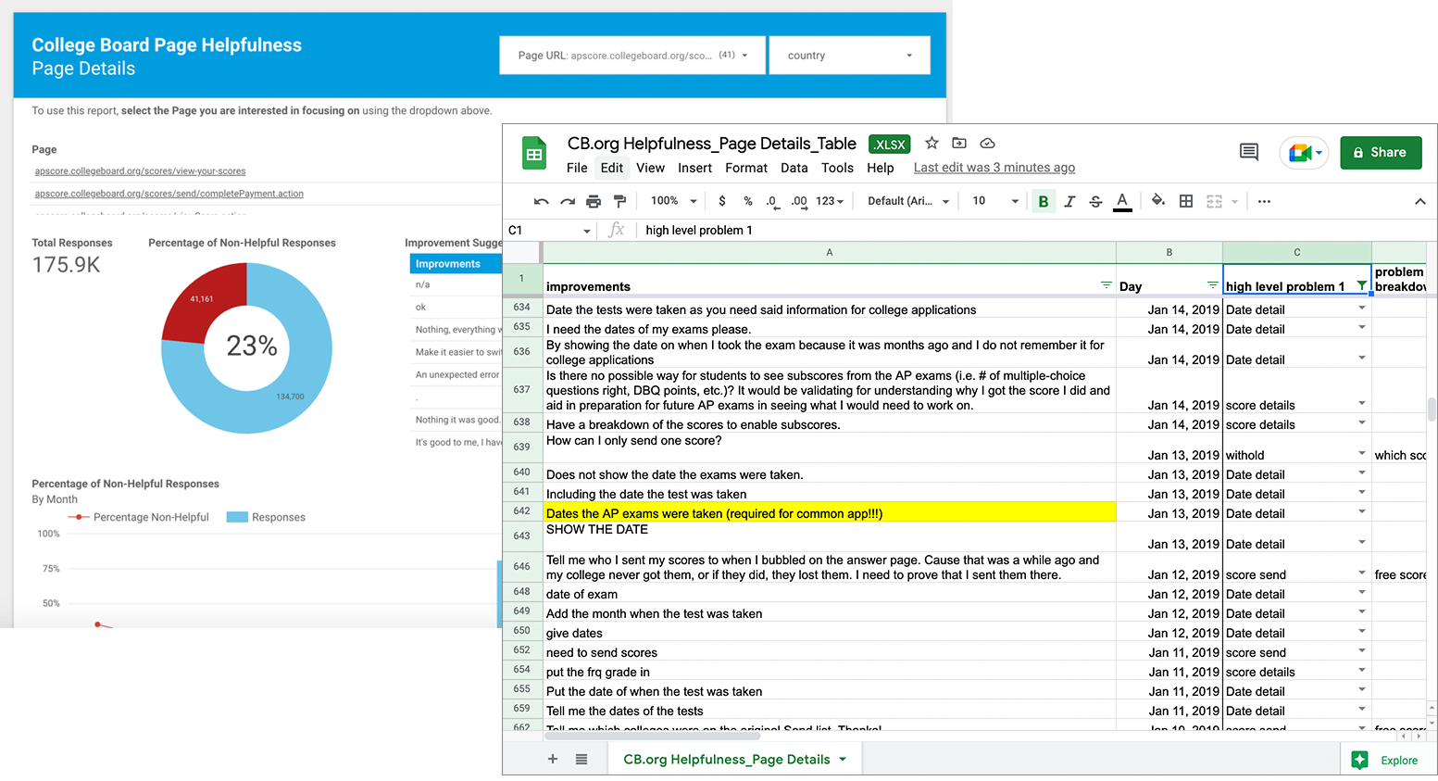Open the Tools menu
This screenshot has width=1438, height=781.
(837, 168)
